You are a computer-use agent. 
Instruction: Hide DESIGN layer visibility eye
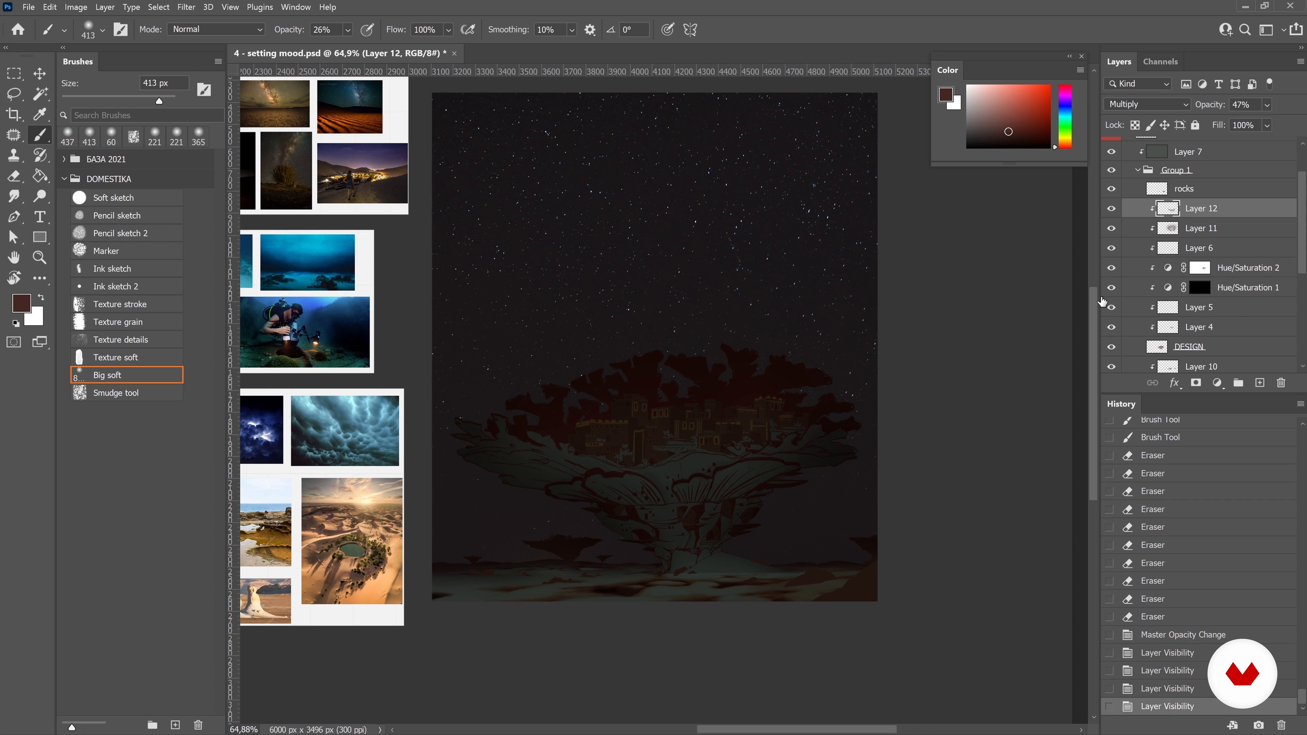coord(1112,347)
